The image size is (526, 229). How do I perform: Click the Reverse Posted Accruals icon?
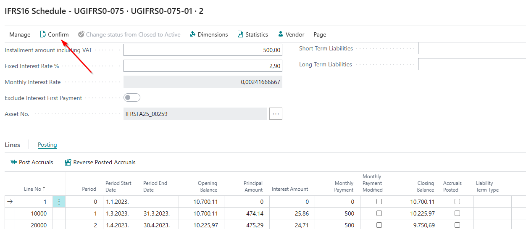click(68, 162)
